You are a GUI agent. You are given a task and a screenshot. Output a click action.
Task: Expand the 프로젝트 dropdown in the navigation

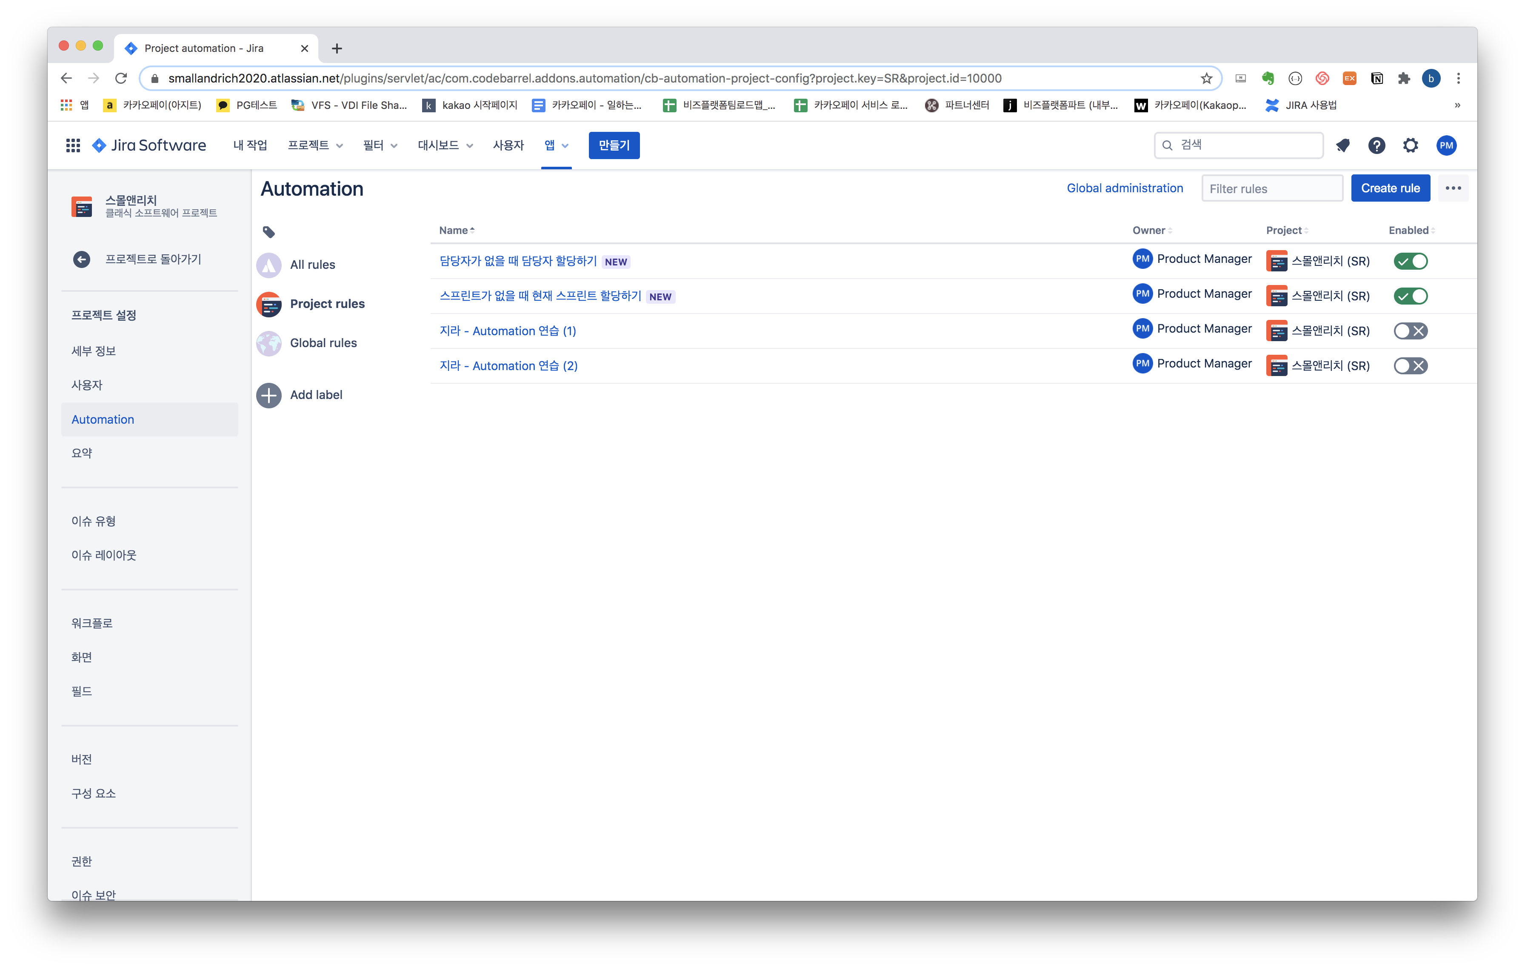coord(315,145)
